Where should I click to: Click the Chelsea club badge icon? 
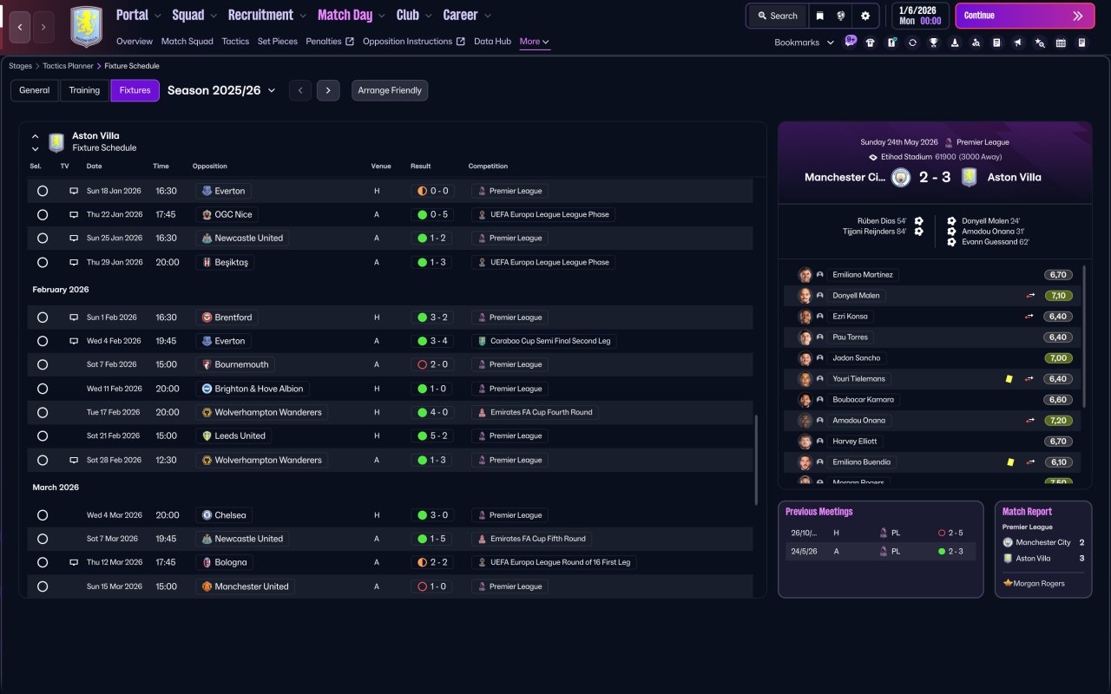click(207, 515)
